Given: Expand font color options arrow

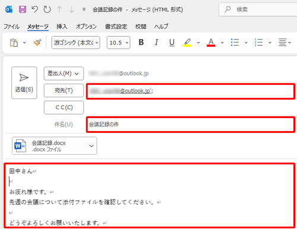Looking at the screenshot, I should point(222,43).
